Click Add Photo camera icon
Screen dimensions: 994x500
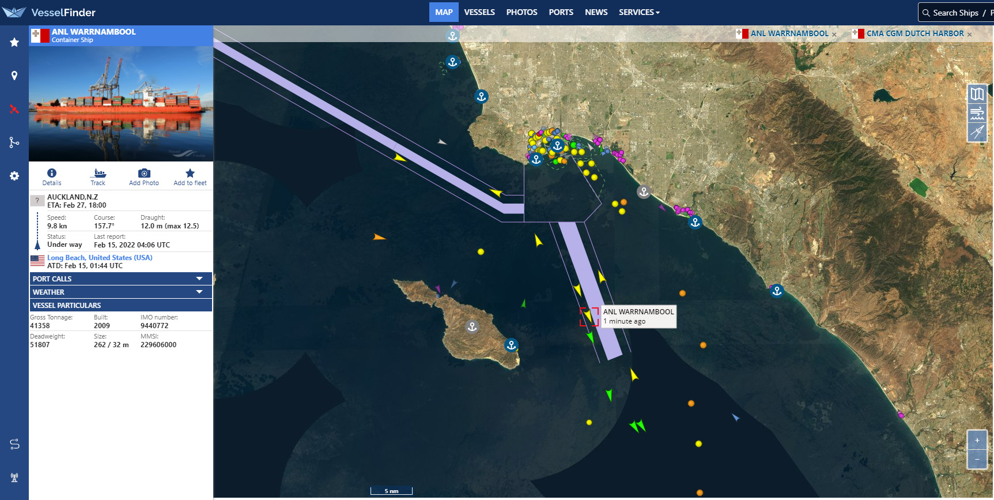tap(144, 176)
